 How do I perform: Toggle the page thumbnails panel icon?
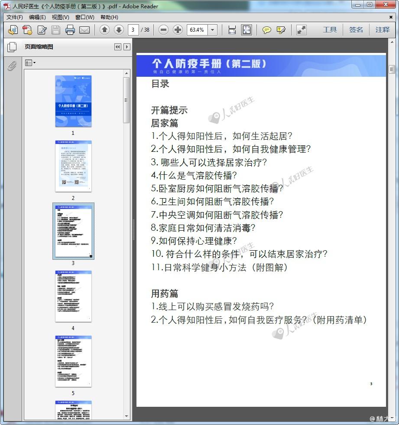click(x=12, y=47)
